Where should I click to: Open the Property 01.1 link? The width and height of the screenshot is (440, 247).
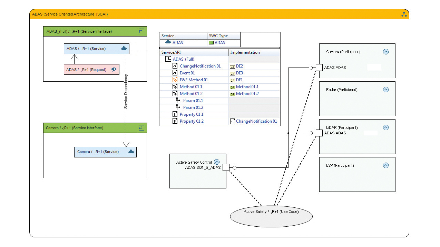point(192,114)
